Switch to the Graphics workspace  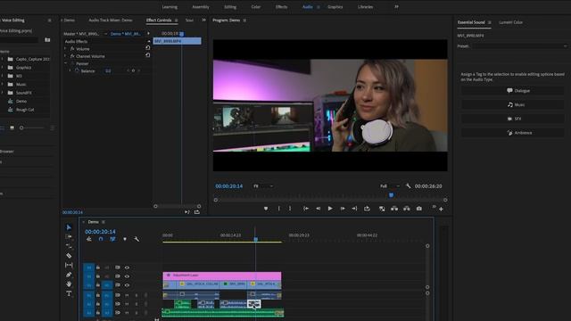point(335,7)
